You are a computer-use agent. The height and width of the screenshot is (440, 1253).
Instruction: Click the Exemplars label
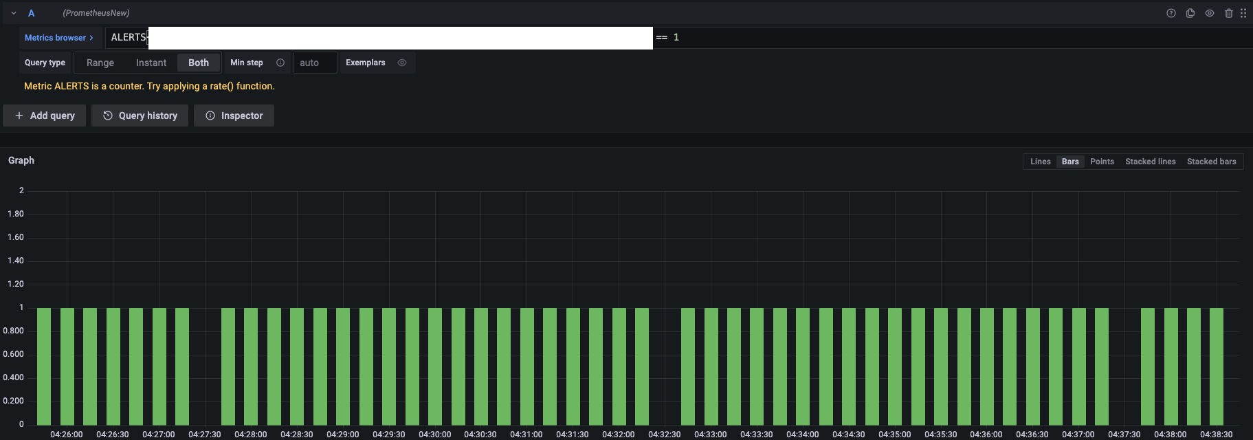pos(366,63)
